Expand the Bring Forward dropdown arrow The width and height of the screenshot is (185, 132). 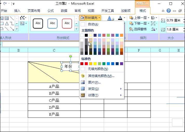[148, 18]
